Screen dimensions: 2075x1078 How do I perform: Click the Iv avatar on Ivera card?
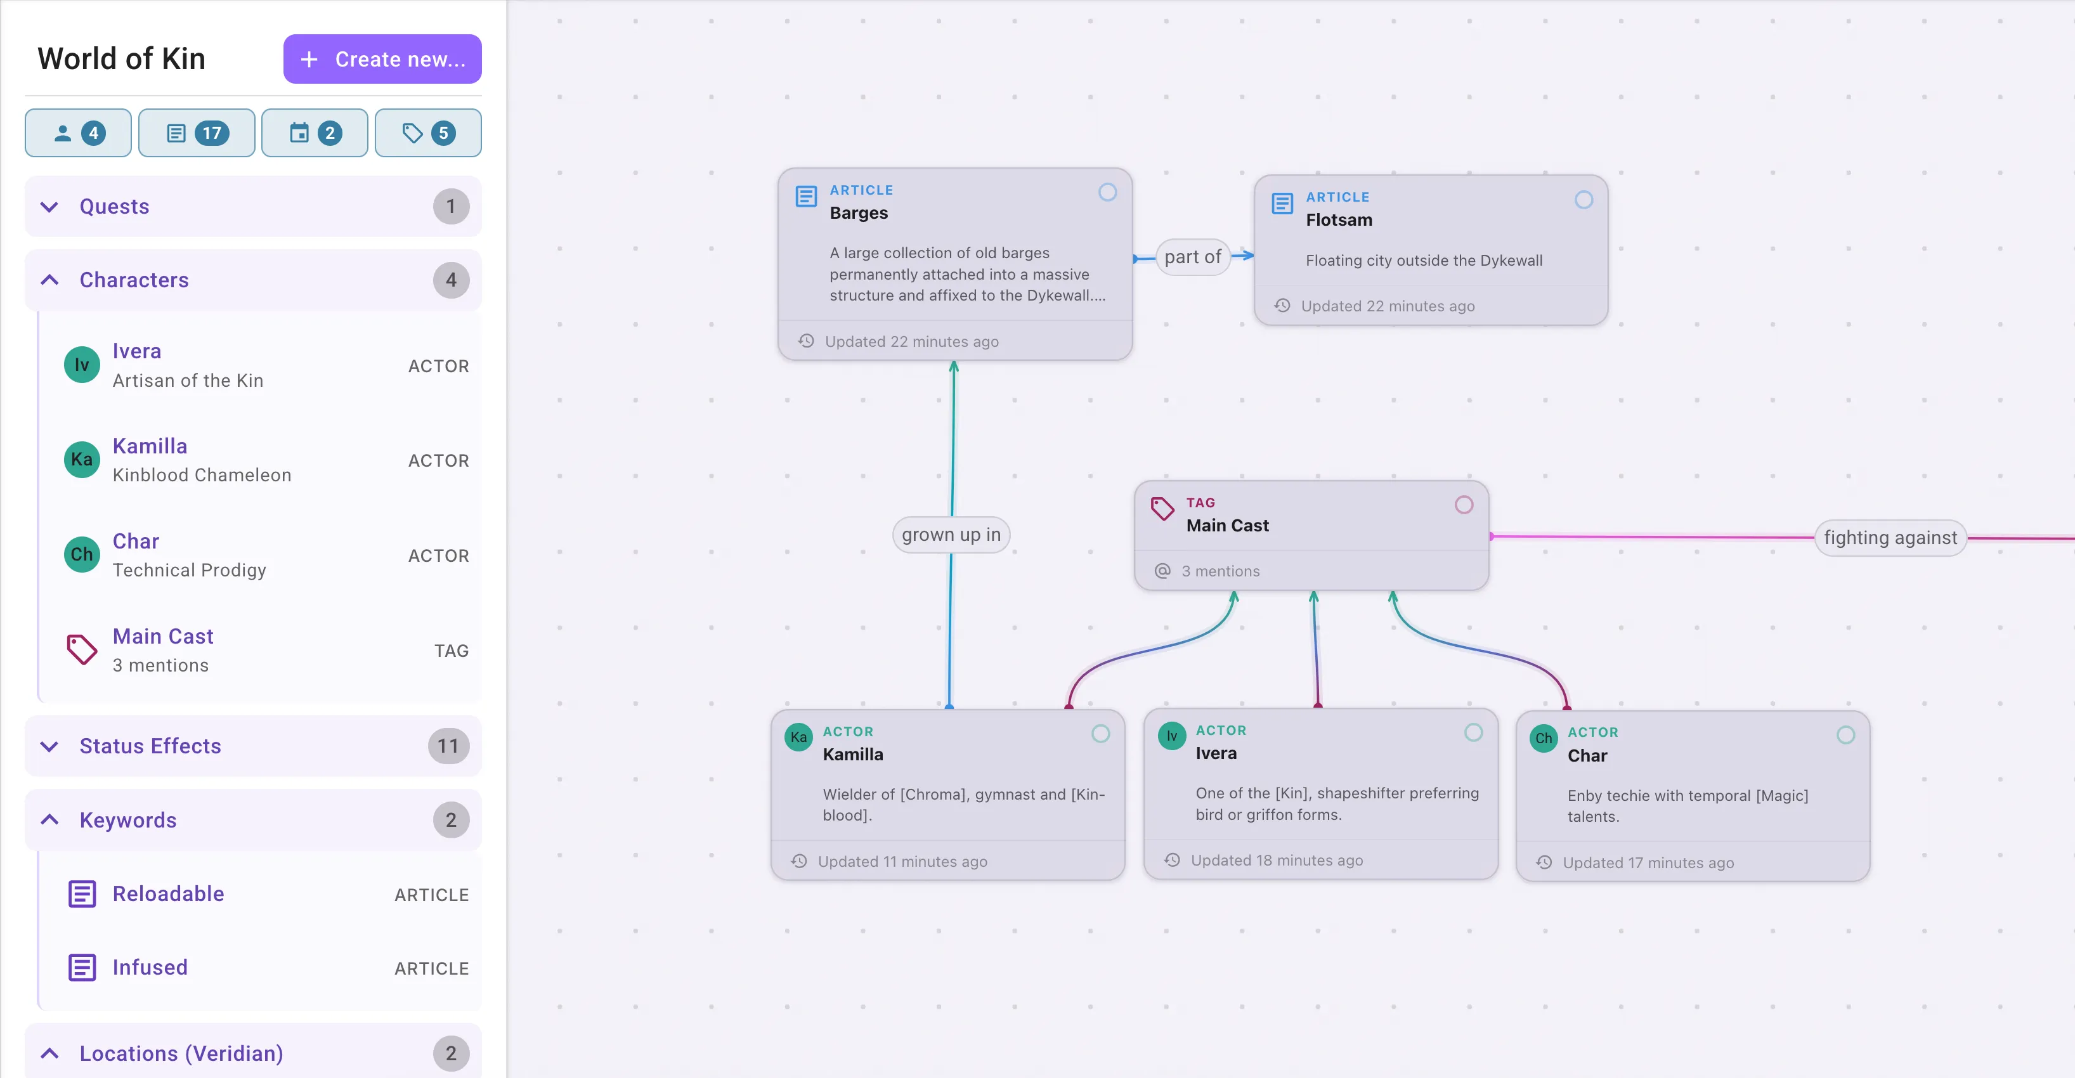[1171, 736]
